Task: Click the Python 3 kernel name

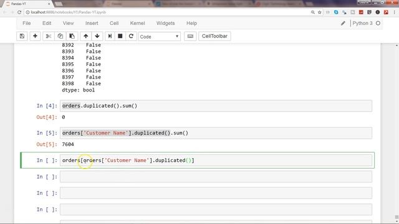Action: pos(362,23)
